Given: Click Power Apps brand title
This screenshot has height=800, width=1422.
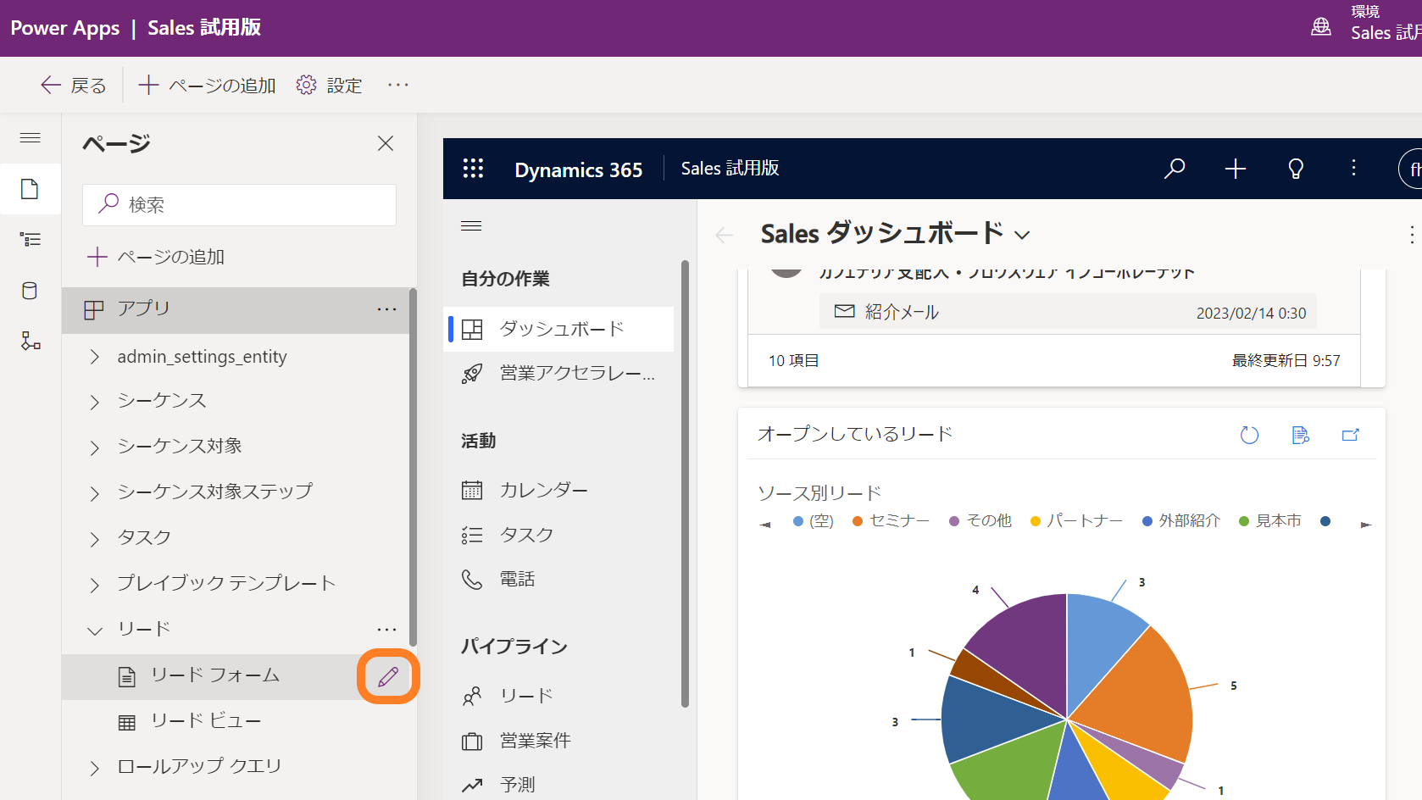Looking at the screenshot, I should 65,28.
